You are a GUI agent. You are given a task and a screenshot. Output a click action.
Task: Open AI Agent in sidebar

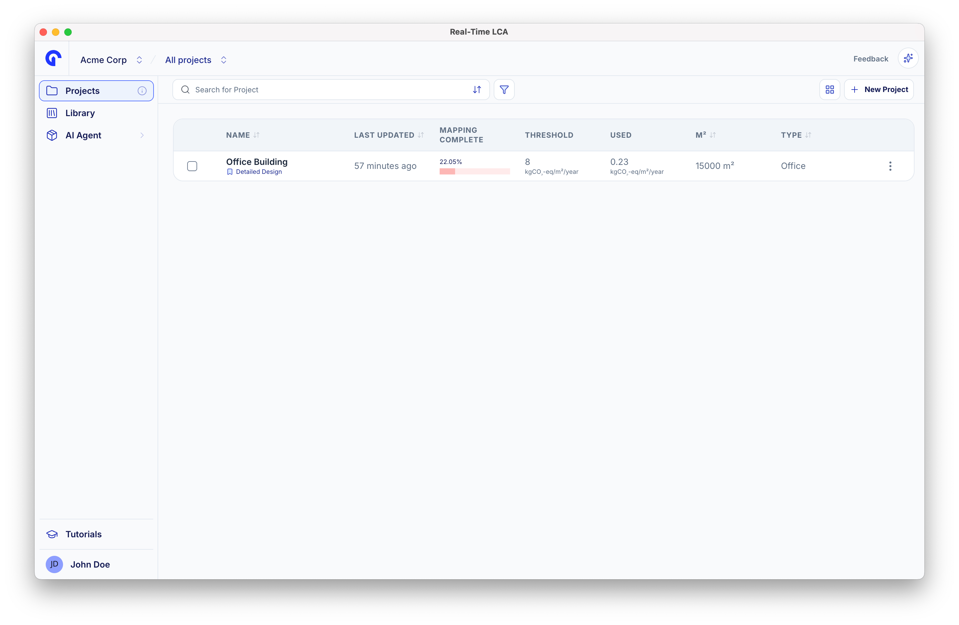tap(96, 135)
